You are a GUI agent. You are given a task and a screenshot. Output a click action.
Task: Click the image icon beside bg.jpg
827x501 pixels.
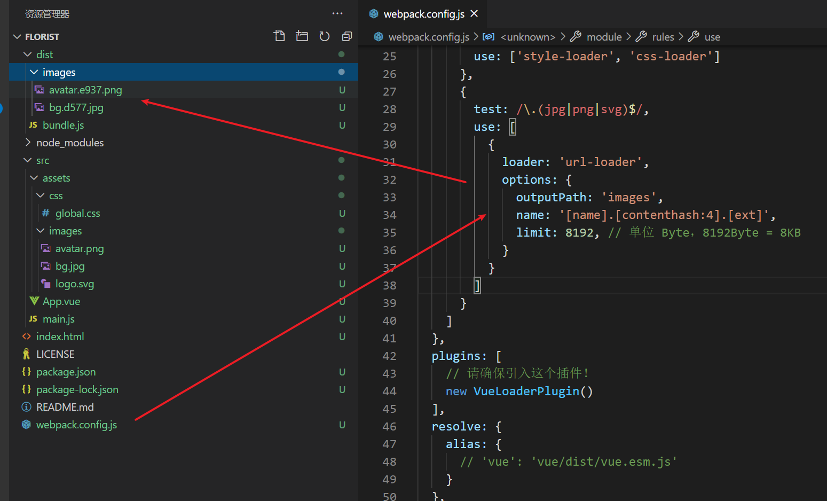46,266
